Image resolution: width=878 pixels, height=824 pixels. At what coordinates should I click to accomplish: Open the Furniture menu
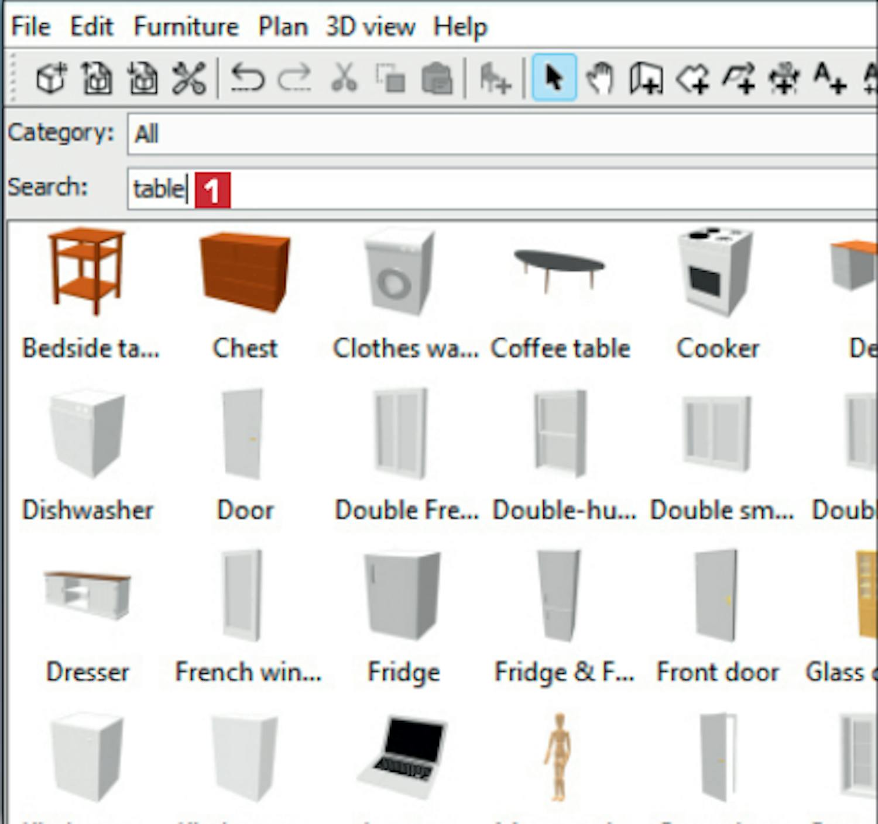click(186, 27)
